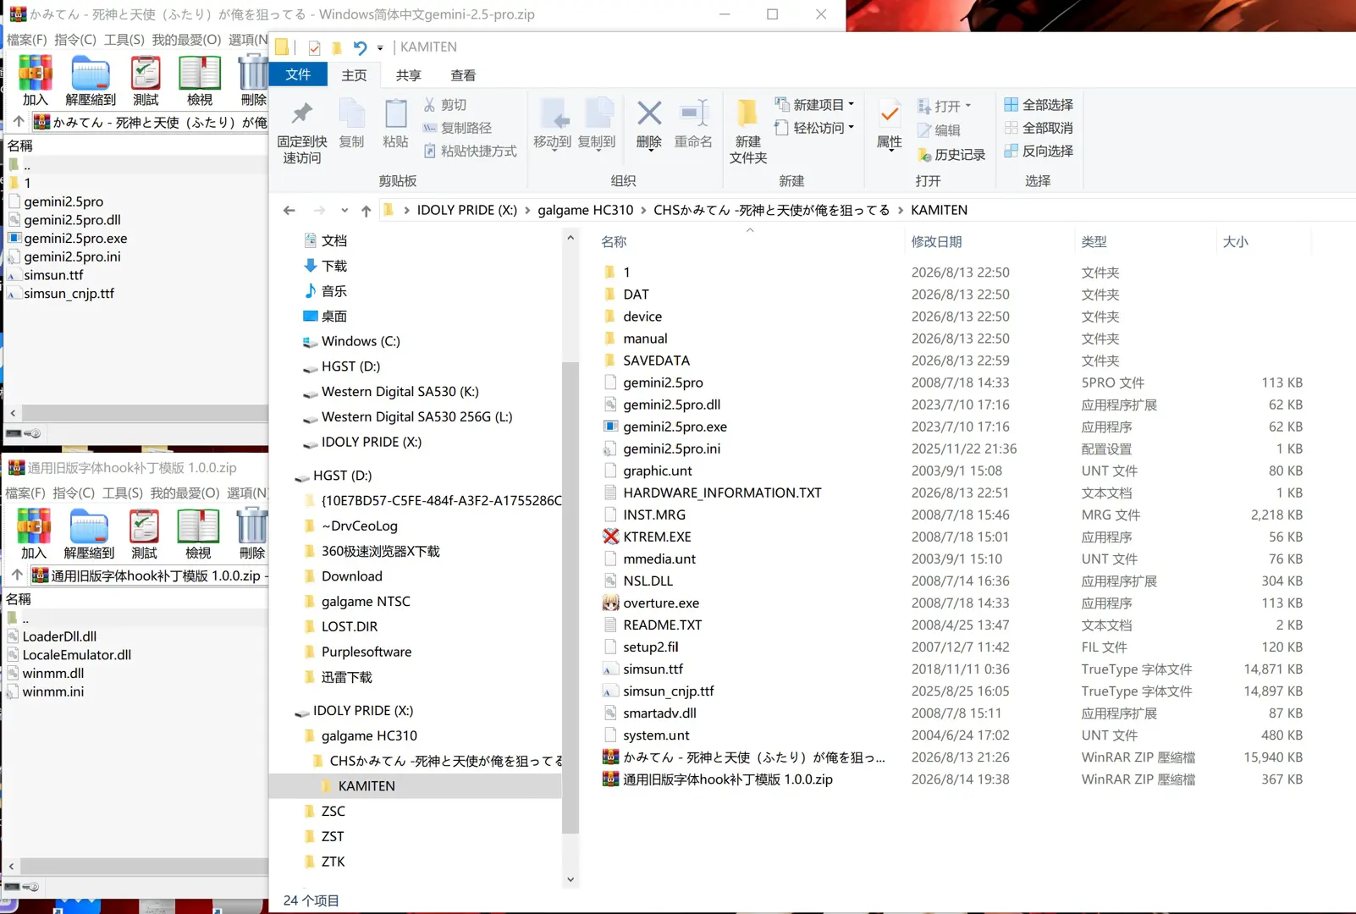This screenshot has width=1356, height=914.
Task: Click 名稱 column header in top WinRAR window
Action: coord(20,146)
